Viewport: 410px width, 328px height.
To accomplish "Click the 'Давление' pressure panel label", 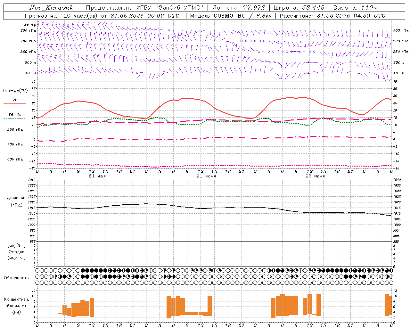I will 17,198.
